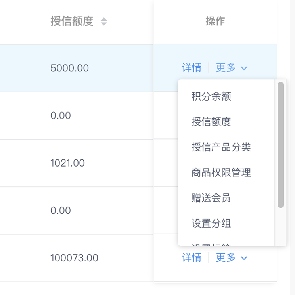Click the 1021.00 credit value cell
295x295 pixels.
pos(67,163)
